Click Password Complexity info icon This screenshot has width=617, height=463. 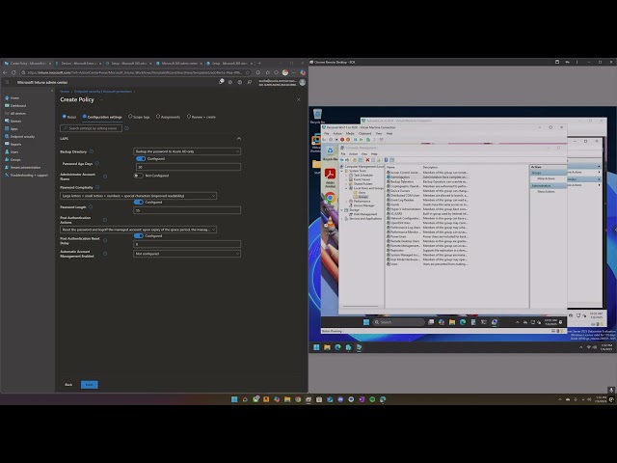pos(97,187)
